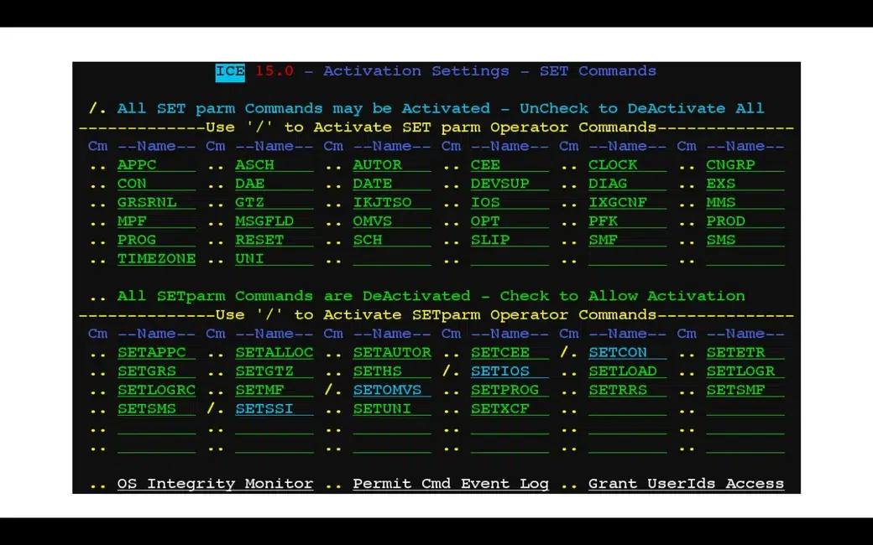Click the SETAUTOR command name

coord(392,353)
